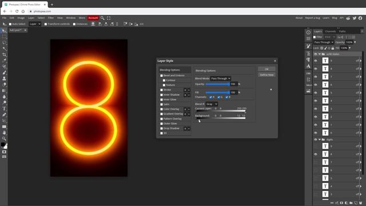Toggle the Auto-Select checkbox
The height and width of the screenshot is (206, 366).
tap(10, 24)
